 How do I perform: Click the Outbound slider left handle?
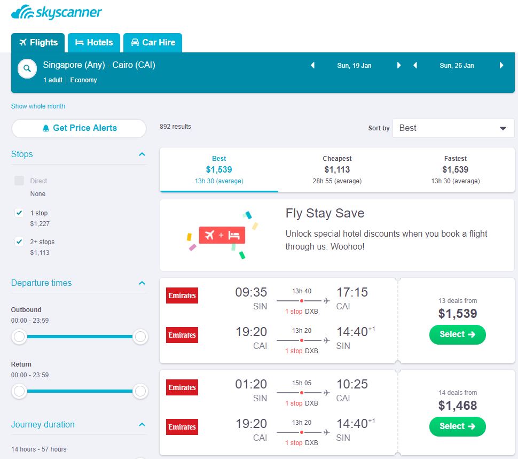point(20,337)
